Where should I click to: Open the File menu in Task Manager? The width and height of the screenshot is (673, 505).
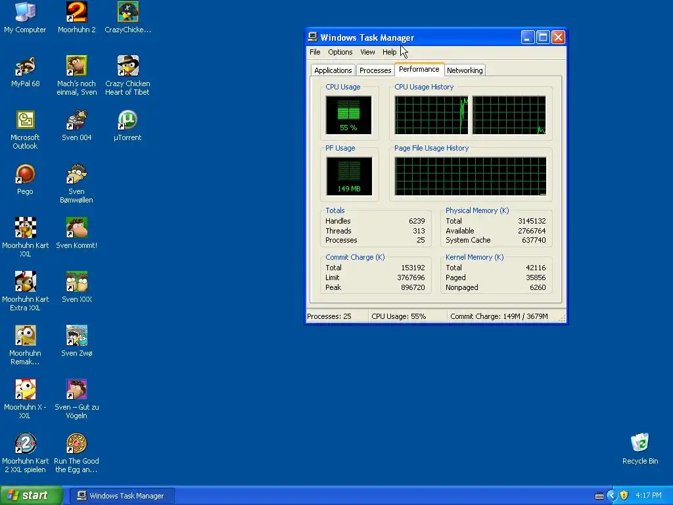pyautogui.click(x=315, y=52)
